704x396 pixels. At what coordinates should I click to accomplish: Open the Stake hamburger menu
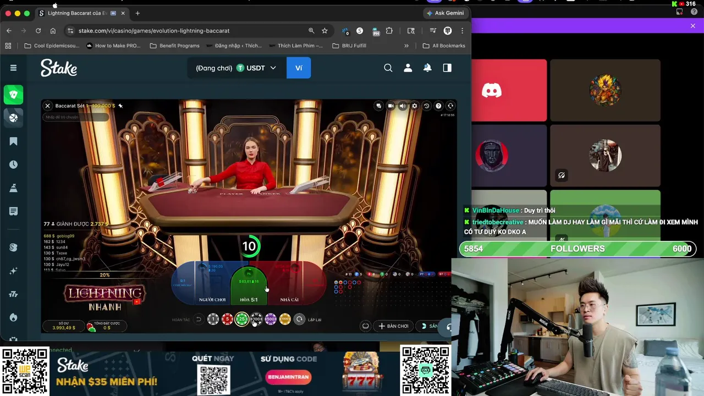tap(13, 68)
